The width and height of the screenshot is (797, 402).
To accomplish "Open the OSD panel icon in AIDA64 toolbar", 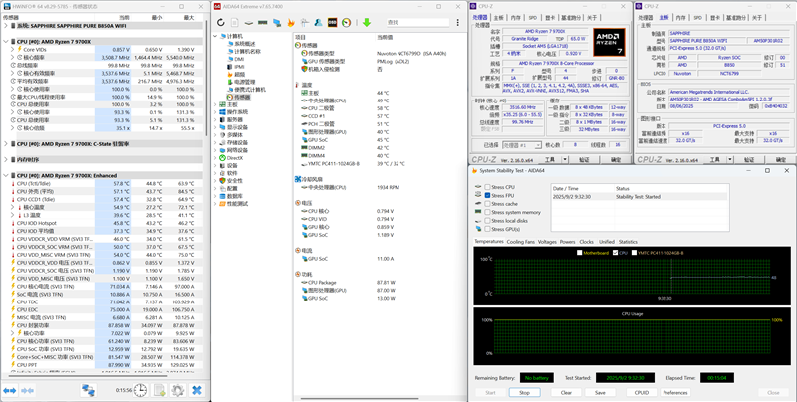I will click(x=332, y=22).
